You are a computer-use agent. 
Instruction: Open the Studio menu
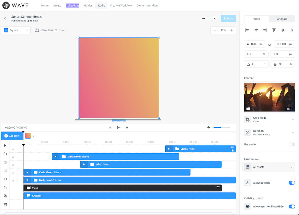(x=101, y=6)
